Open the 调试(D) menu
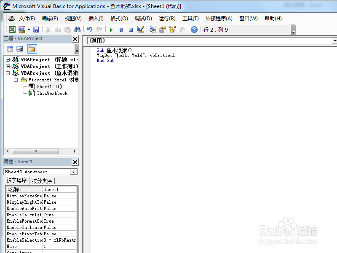337x253 pixels. [x=143, y=19]
